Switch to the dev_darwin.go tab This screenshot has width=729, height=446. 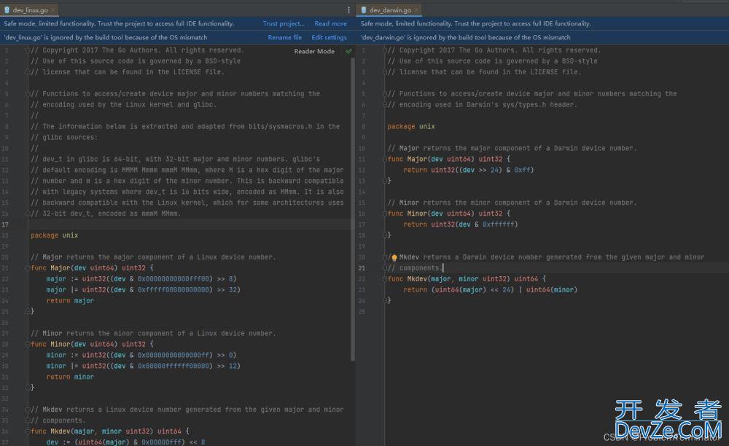[x=390, y=9]
